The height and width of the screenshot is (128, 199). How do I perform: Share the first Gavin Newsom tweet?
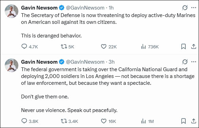coord(194,46)
